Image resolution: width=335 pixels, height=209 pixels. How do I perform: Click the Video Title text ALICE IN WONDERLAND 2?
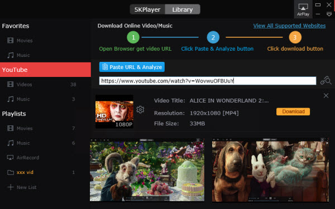coord(229,100)
